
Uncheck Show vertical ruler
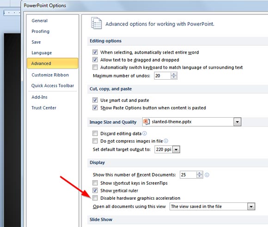[95, 190]
